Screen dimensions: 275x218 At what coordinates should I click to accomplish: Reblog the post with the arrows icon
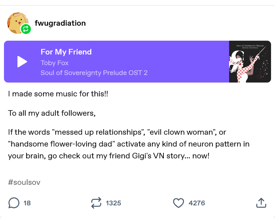coord(96,203)
